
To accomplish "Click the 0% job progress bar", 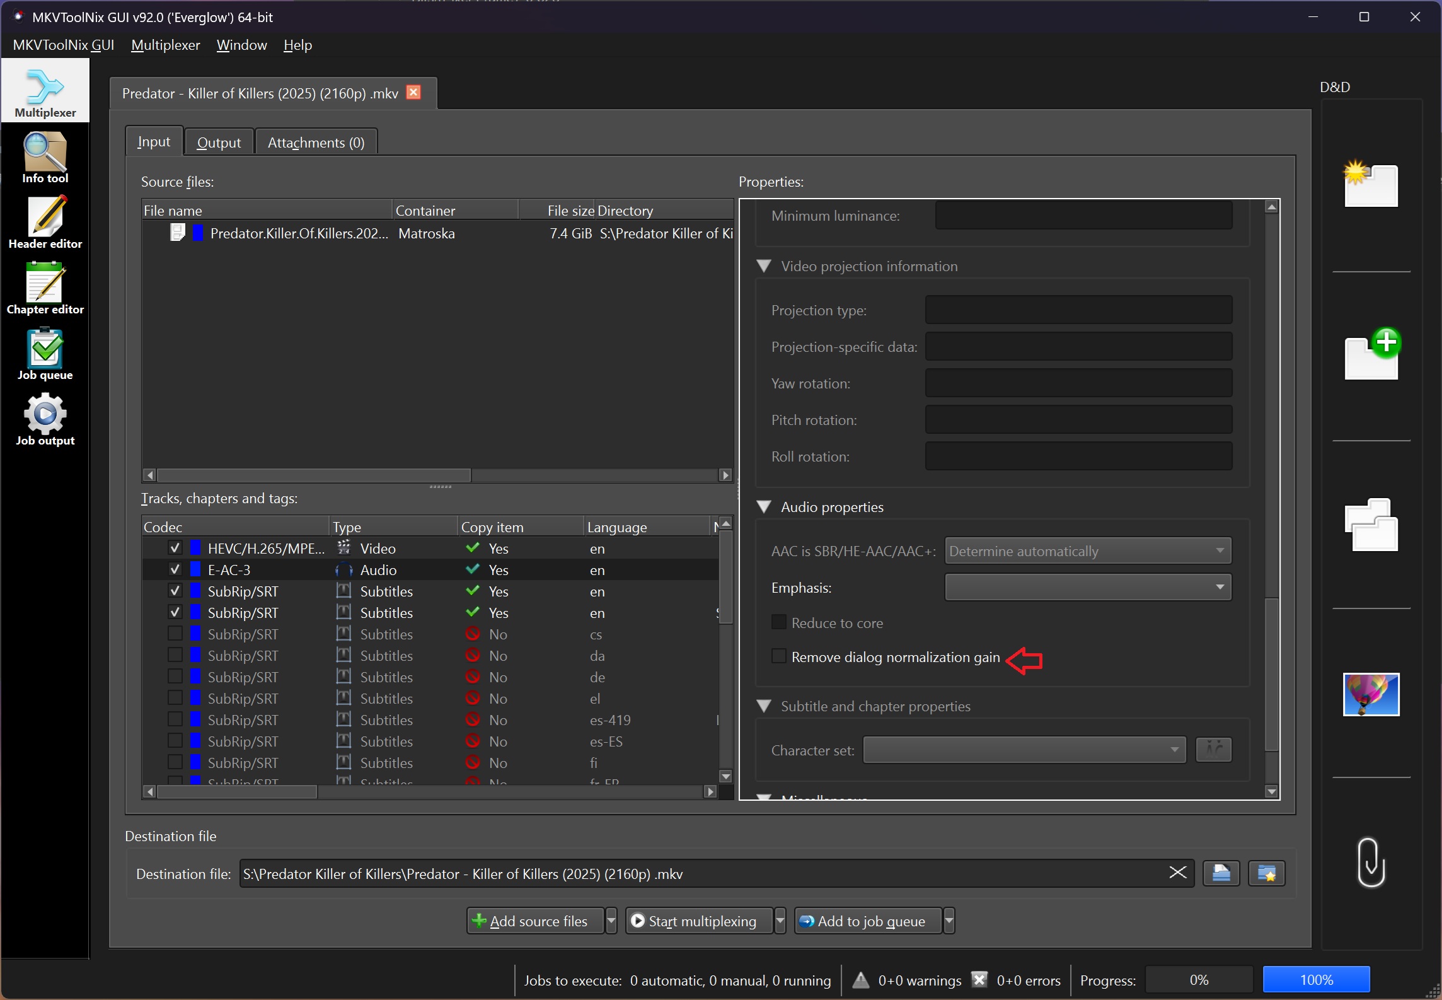I will coord(1199,980).
